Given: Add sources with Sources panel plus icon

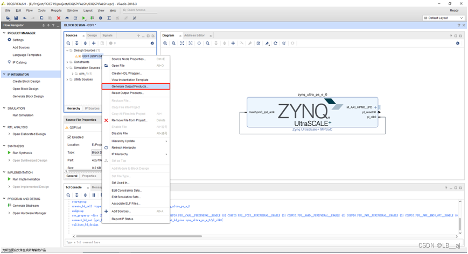Looking at the screenshot, I should [x=94, y=43].
